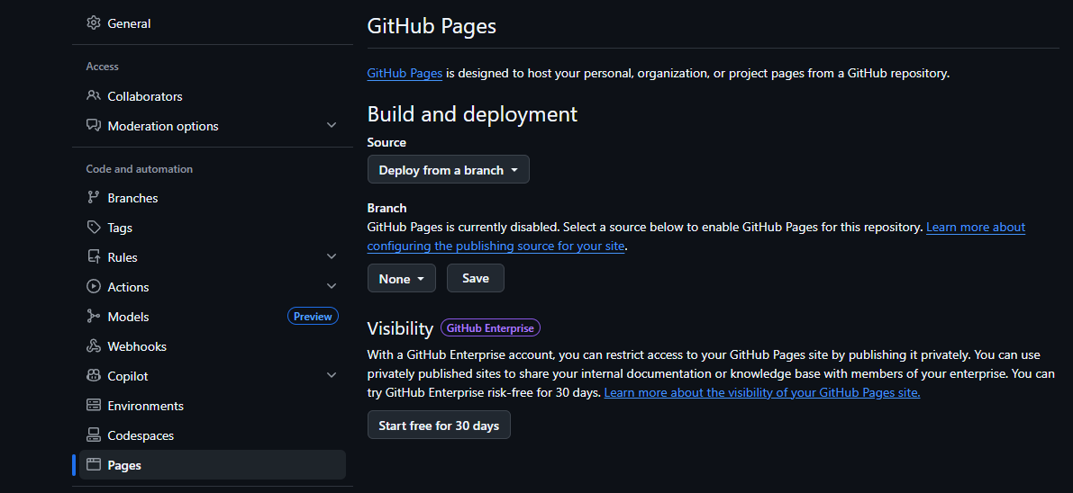Click the Codespaces icon

tap(93, 435)
